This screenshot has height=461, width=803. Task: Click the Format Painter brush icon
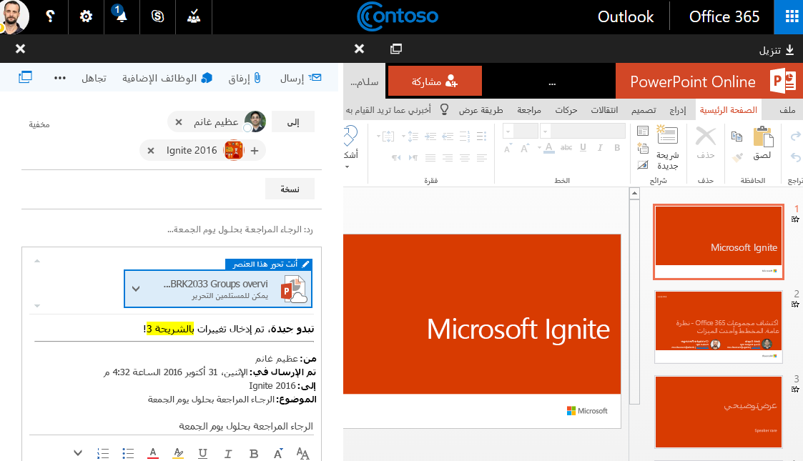pyautogui.click(x=737, y=157)
